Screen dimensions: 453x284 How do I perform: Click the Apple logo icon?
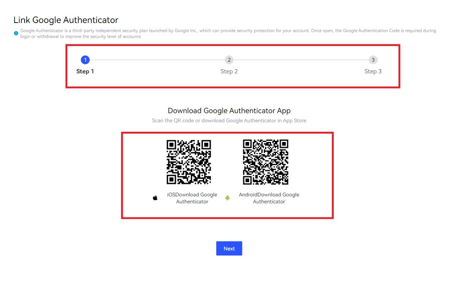pyautogui.click(x=155, y=198)
